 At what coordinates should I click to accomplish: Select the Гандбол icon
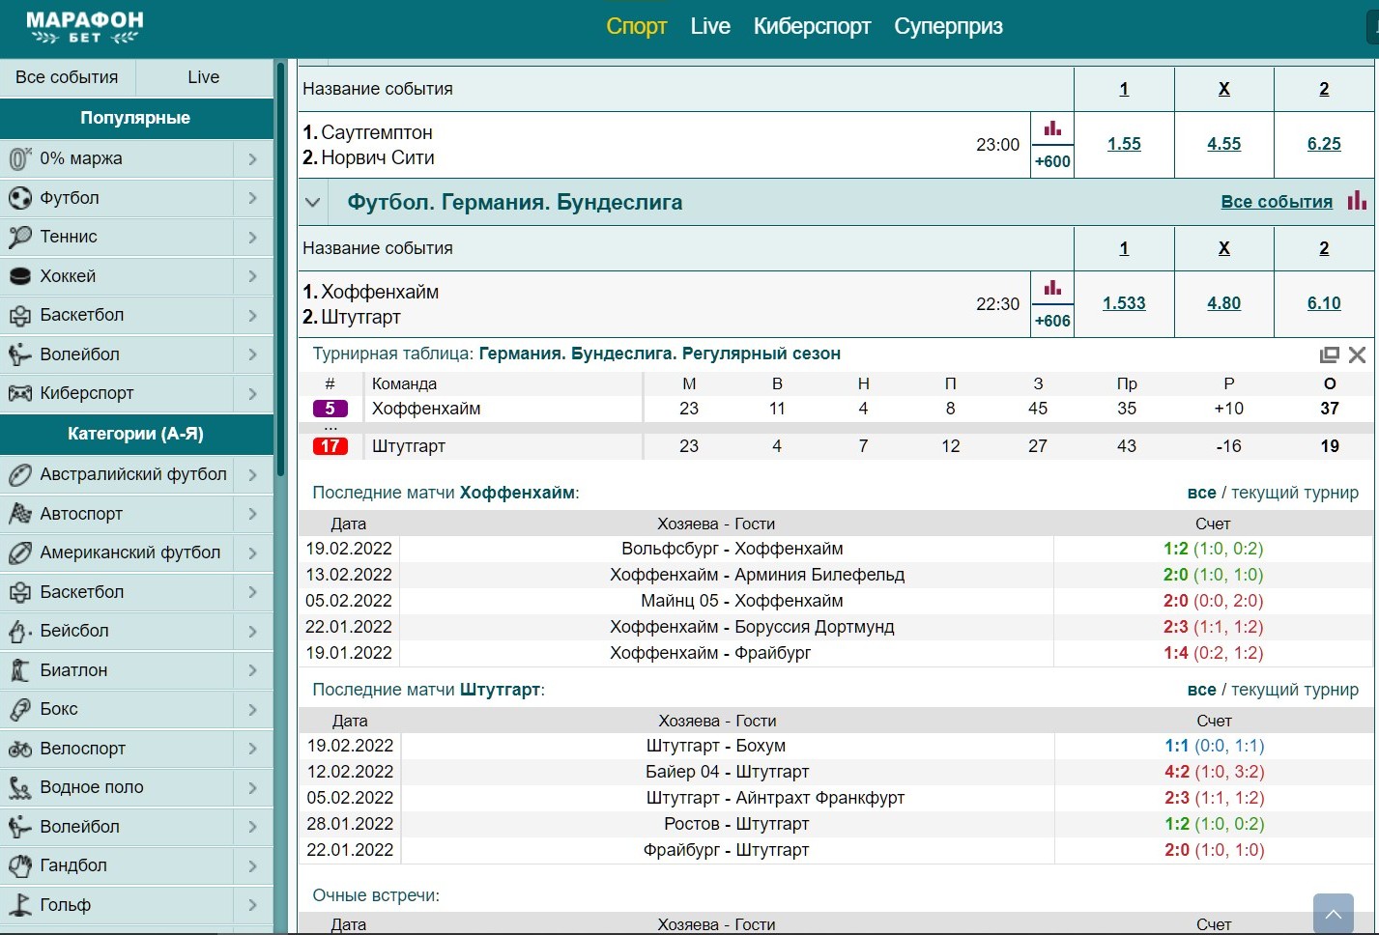coord(19,865)
